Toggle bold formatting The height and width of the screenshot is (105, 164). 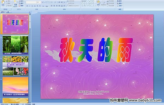27,6
